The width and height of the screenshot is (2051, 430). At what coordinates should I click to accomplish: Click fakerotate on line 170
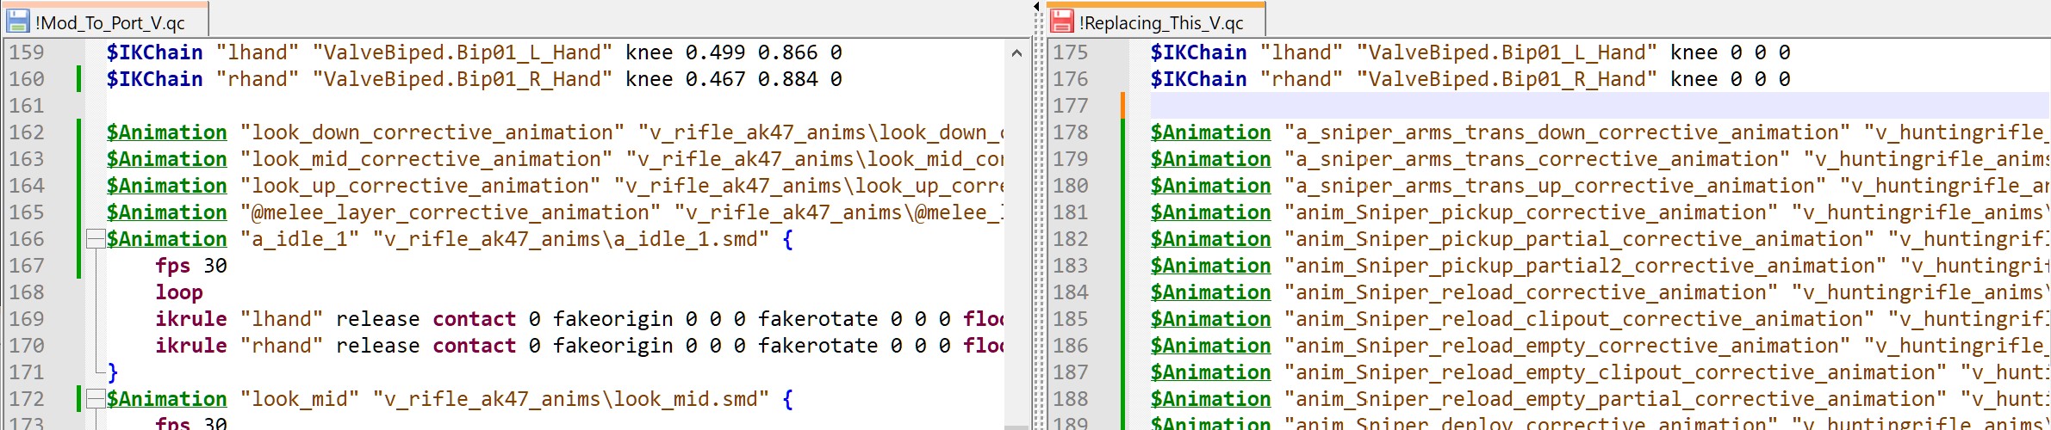point(818,346)
